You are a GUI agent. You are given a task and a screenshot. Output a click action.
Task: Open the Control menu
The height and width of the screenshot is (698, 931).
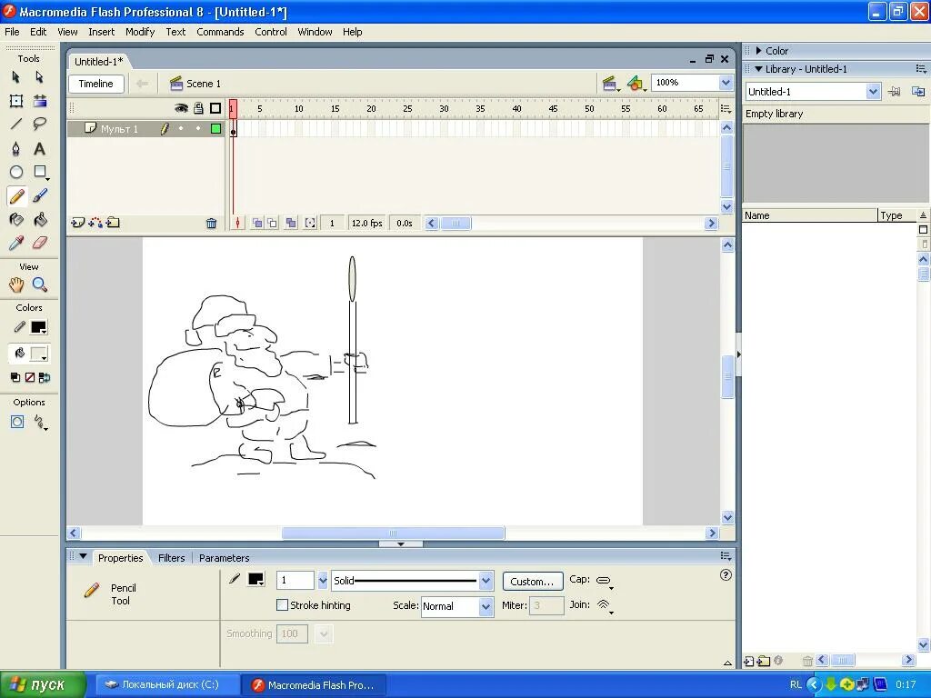(x=271, y=32)
